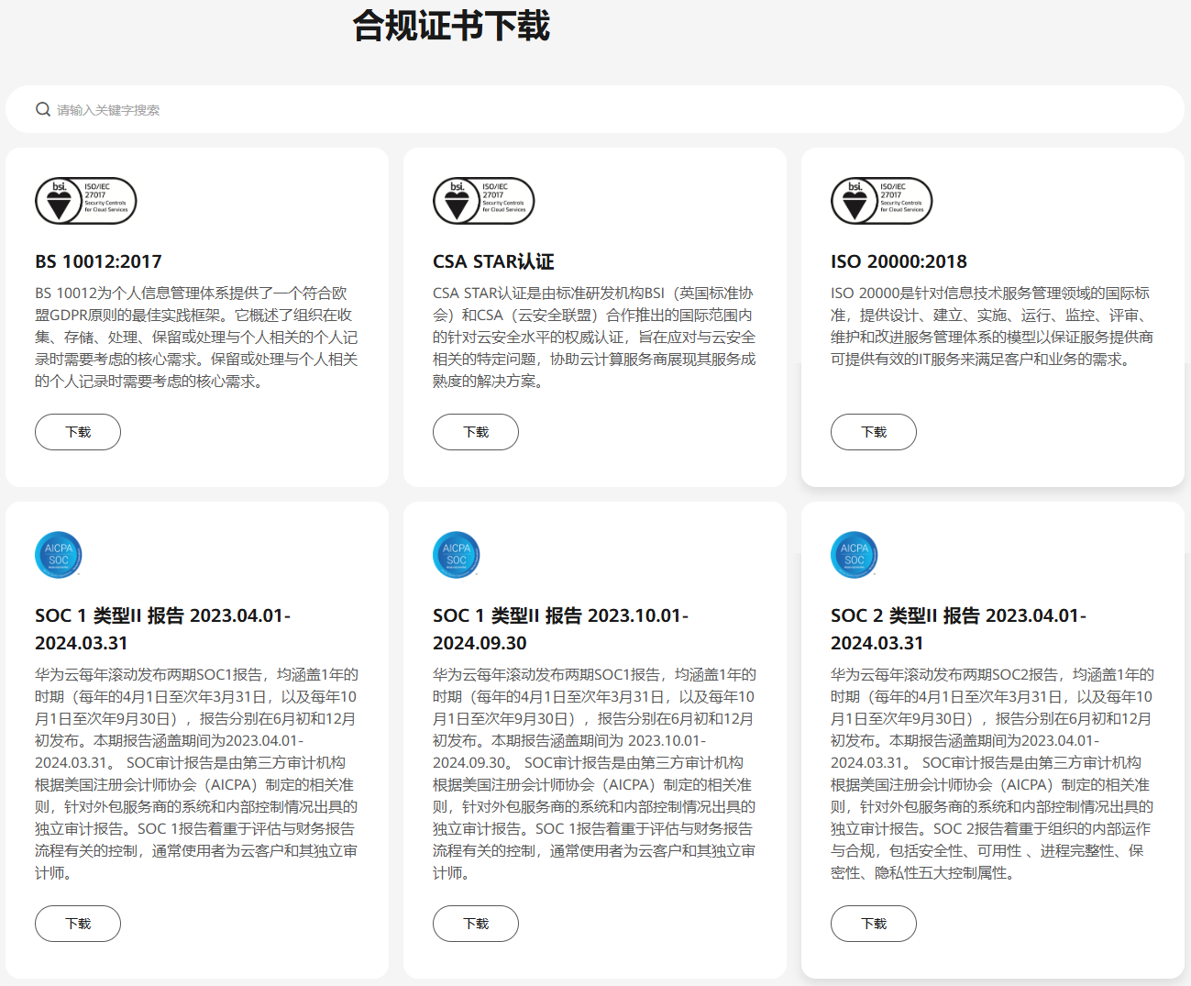The height and width of the screenshot is (986, 1191).
Task: Click AICPA SOC badge on SOC 1 2023.04.01 card
Action: pos(59,555)
